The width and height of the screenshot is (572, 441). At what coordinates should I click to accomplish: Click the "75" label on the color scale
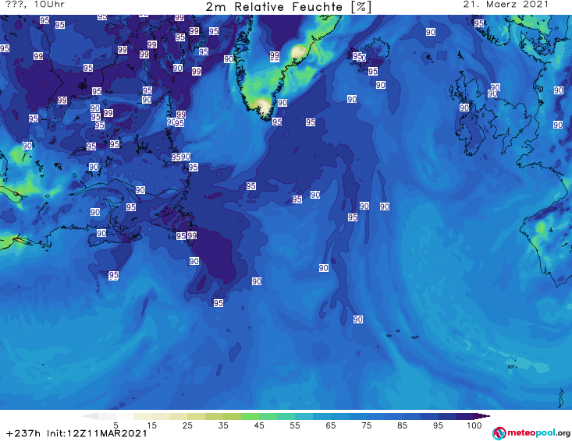(x=366, y=425)
